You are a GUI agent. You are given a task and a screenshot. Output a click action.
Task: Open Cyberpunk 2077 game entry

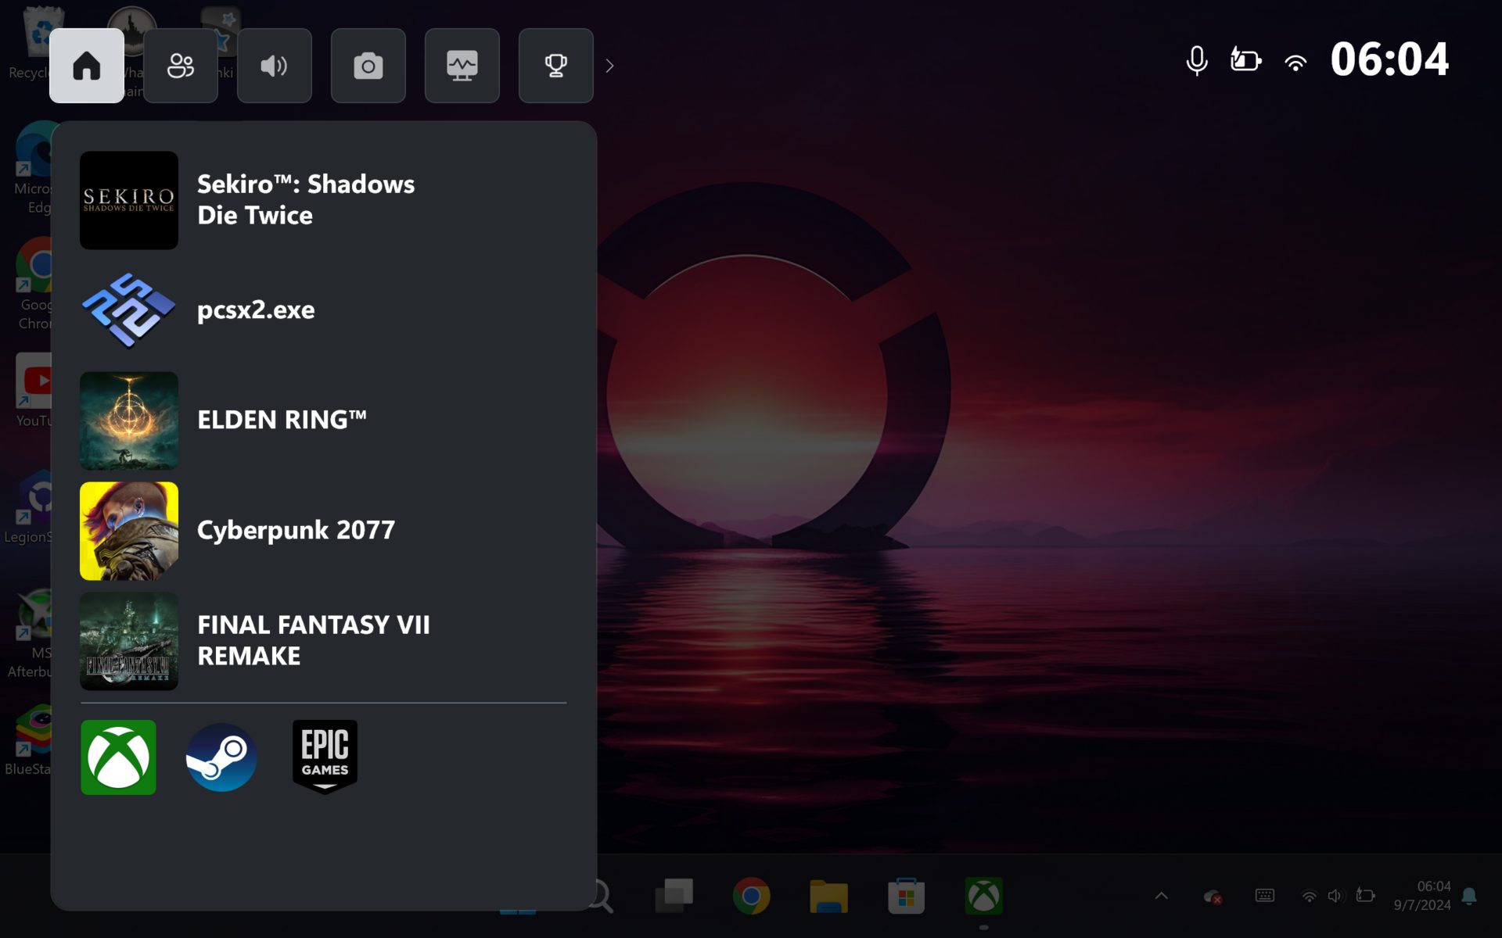point(295,531)
